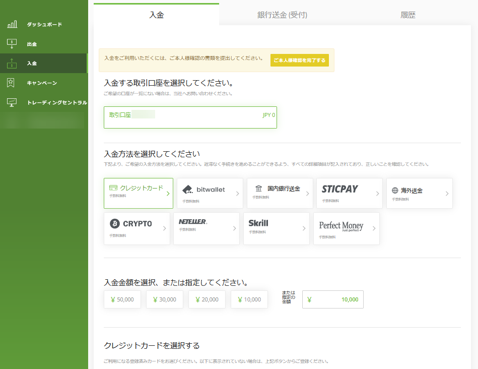Click the Dashboard bar chart icon
Viewport: 478px width, 369px height.
tap(12, 24)
